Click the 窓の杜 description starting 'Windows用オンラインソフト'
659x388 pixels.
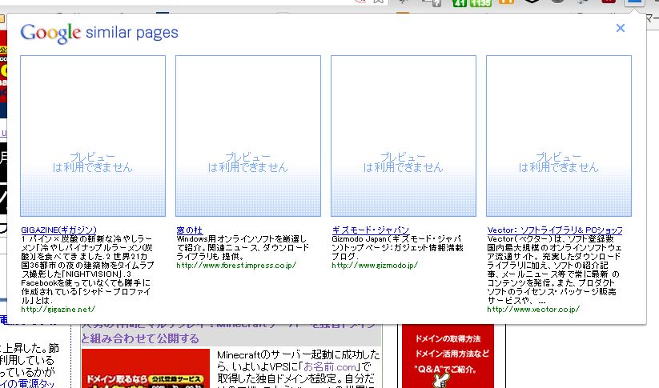[243, 248]
